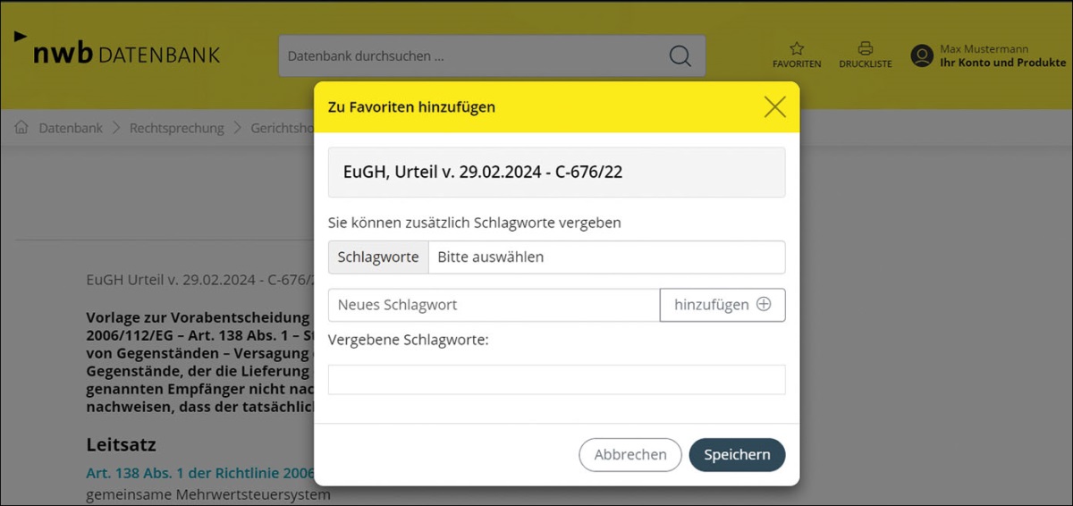Save favorite with Speichern button
Image resolution: width=1073 pixels, height=506 pixels.
pos(737,454)
